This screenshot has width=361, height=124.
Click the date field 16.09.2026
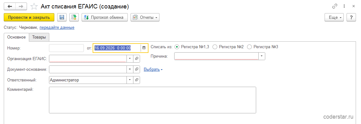tap(117, 48)
